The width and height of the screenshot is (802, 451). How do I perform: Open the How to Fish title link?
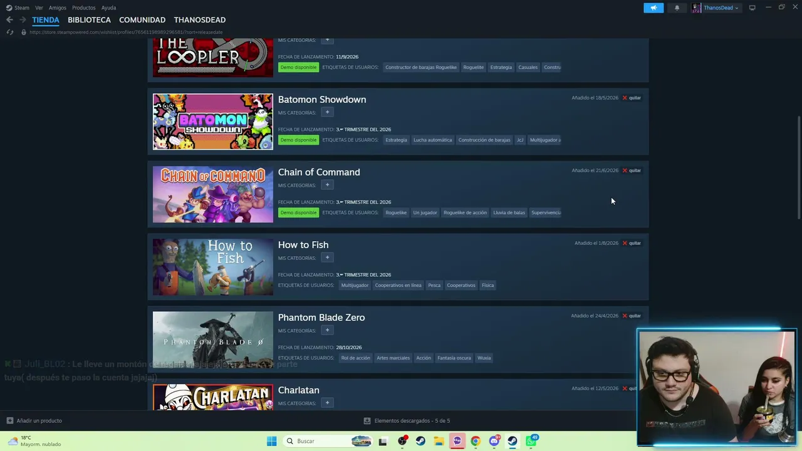pyautogui.click(x=303, y=245)
